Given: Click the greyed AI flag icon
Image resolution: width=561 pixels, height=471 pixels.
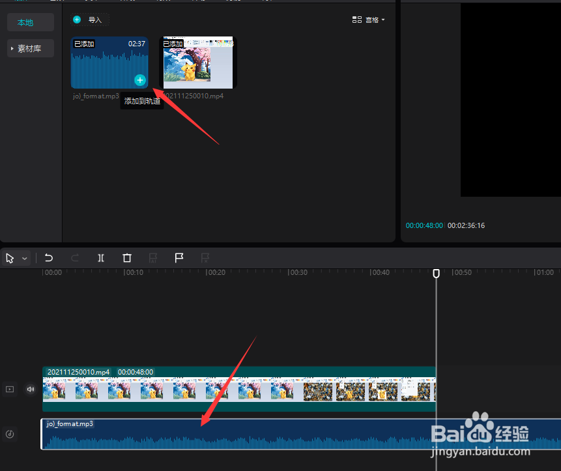Looking at the screenshot, I should [x=152, y=258].
